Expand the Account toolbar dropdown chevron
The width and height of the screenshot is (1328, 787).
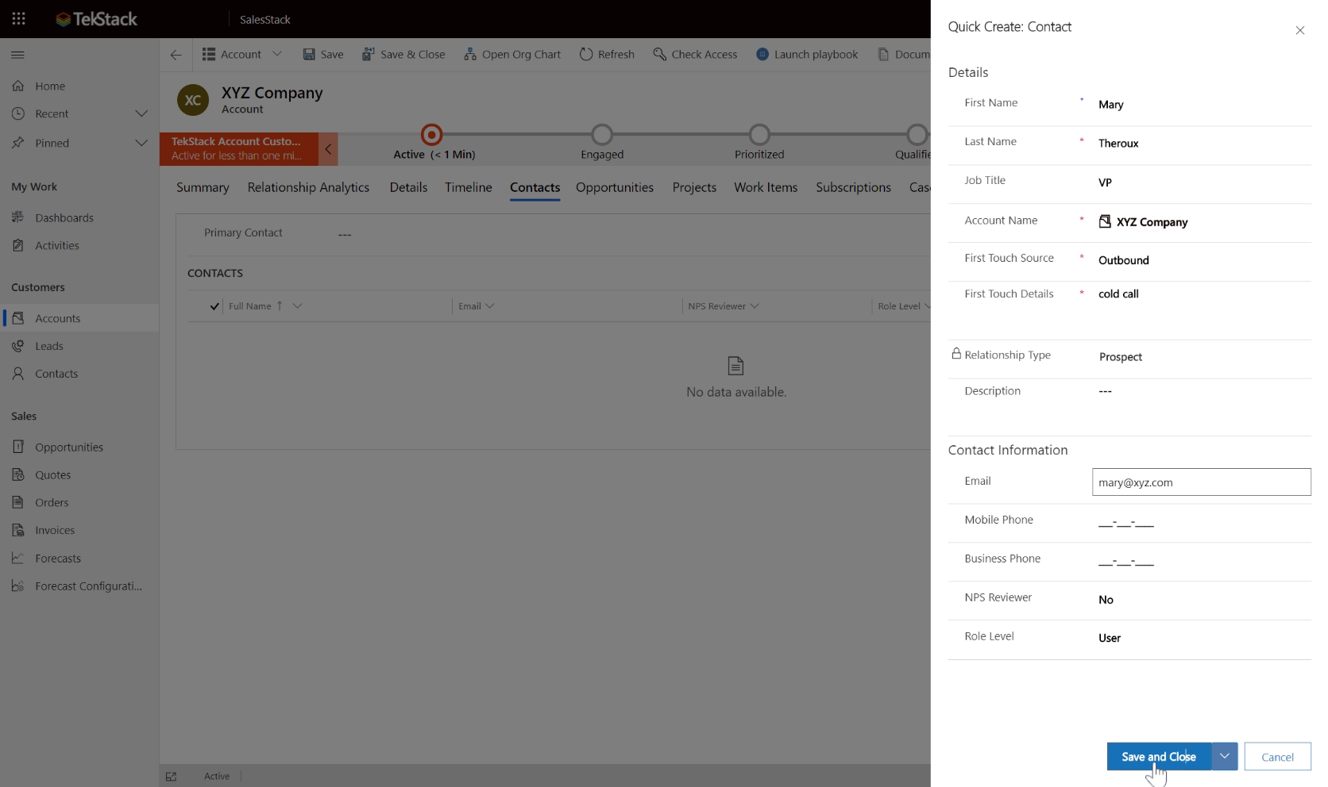click(277, 54)
